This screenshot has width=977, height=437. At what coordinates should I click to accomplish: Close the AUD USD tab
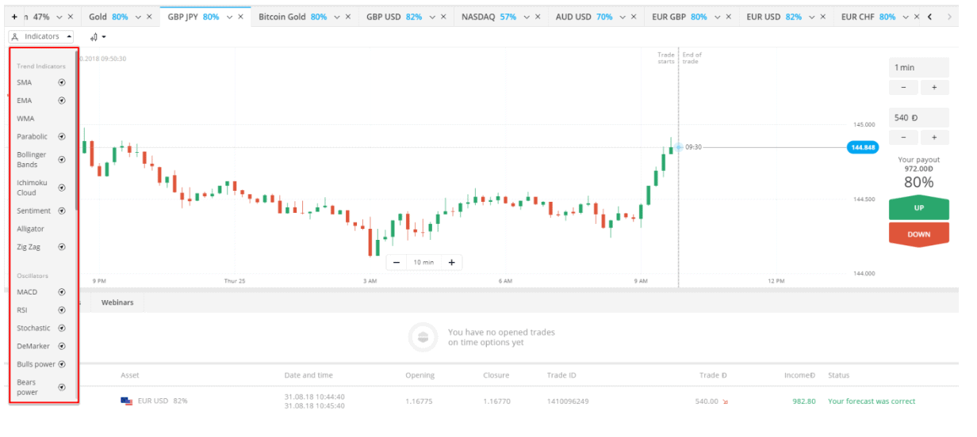coord(633,17)
